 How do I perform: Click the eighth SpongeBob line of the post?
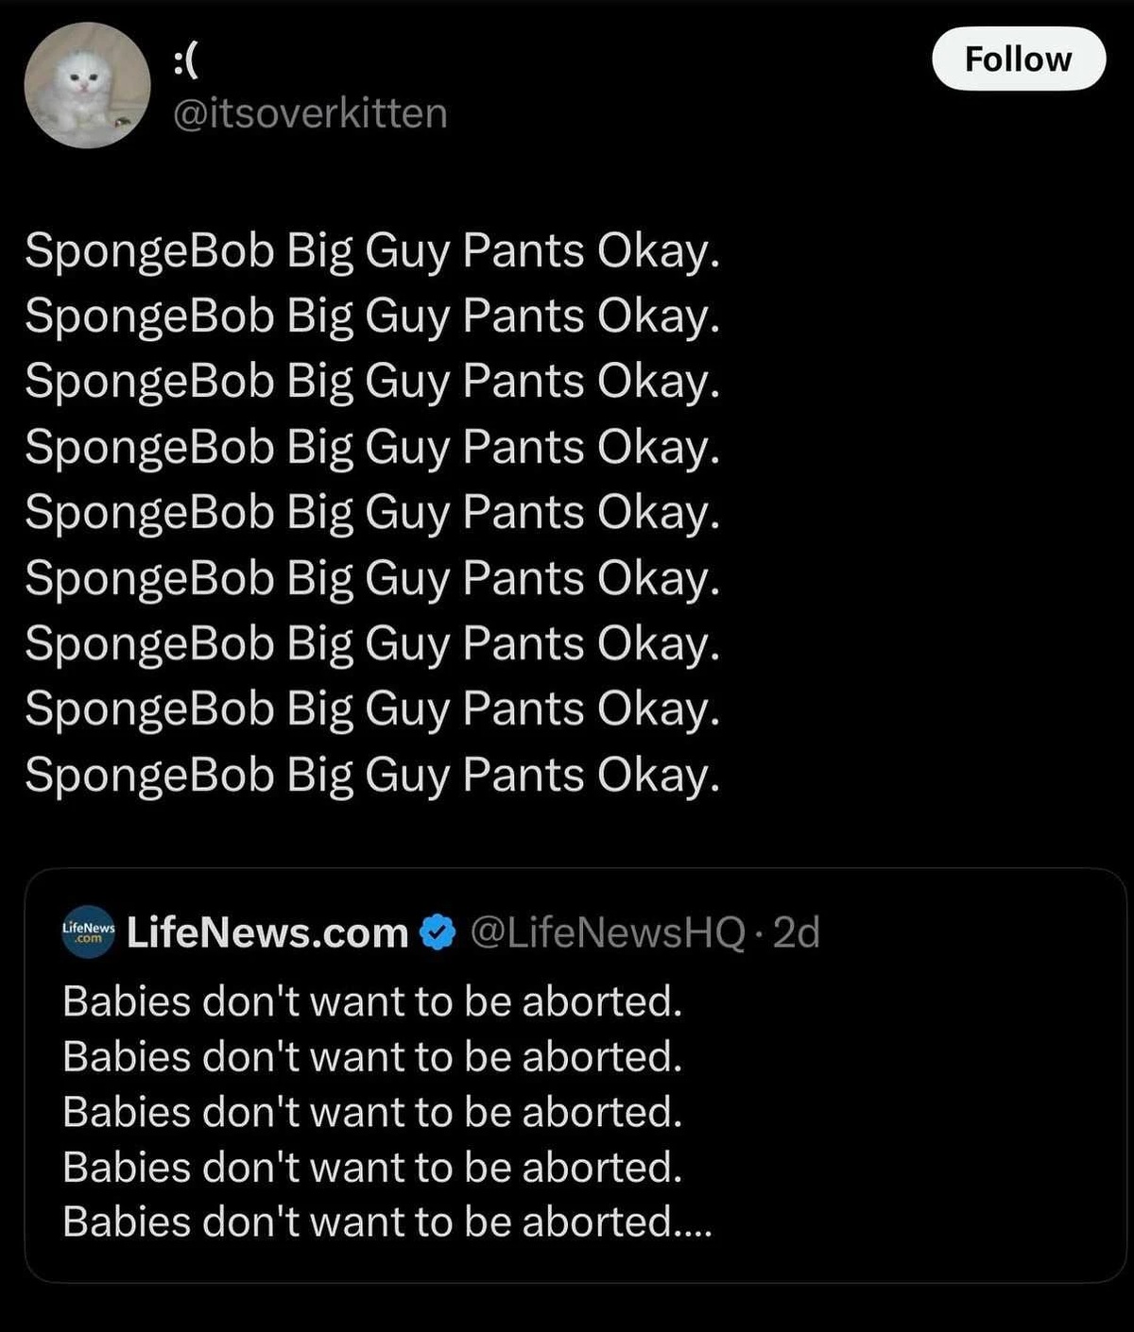pyautogui.click(x=372, y=709)
